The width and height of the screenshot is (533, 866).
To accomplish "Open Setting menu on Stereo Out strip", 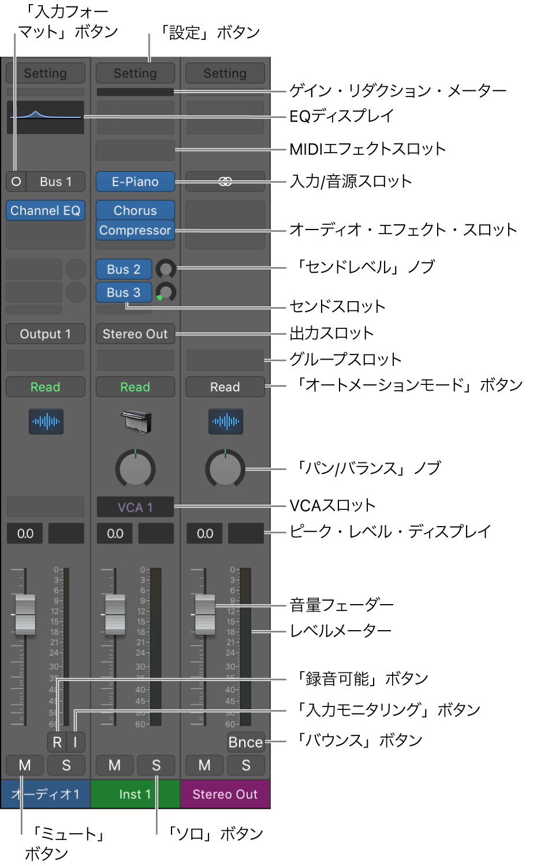I will pos(225,73).
